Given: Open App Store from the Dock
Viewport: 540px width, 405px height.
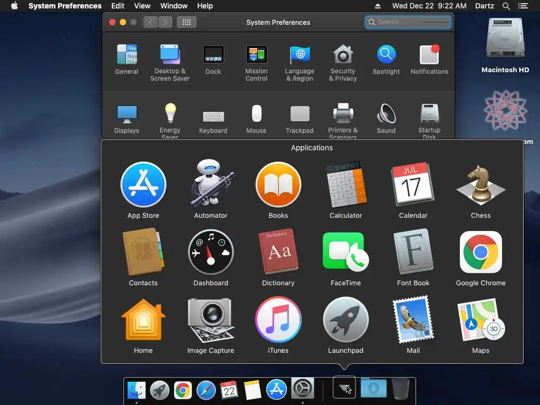Looking at the screenshot, I should point(276,390).
